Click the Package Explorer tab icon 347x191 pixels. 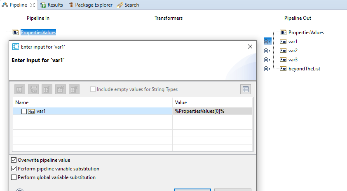[71, 5]
